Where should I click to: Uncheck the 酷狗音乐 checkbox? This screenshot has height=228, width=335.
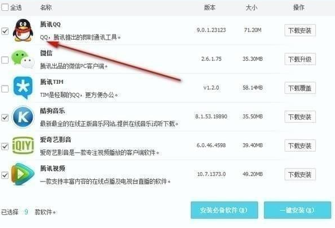[x=5, y=118]
